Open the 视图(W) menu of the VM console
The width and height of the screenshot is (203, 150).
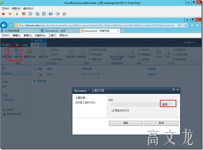pos(16,8)
